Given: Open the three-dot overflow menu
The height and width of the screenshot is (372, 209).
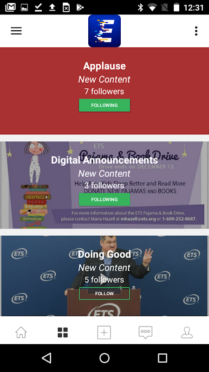Looking at the screenshot, I should click(x=196, y=31).
